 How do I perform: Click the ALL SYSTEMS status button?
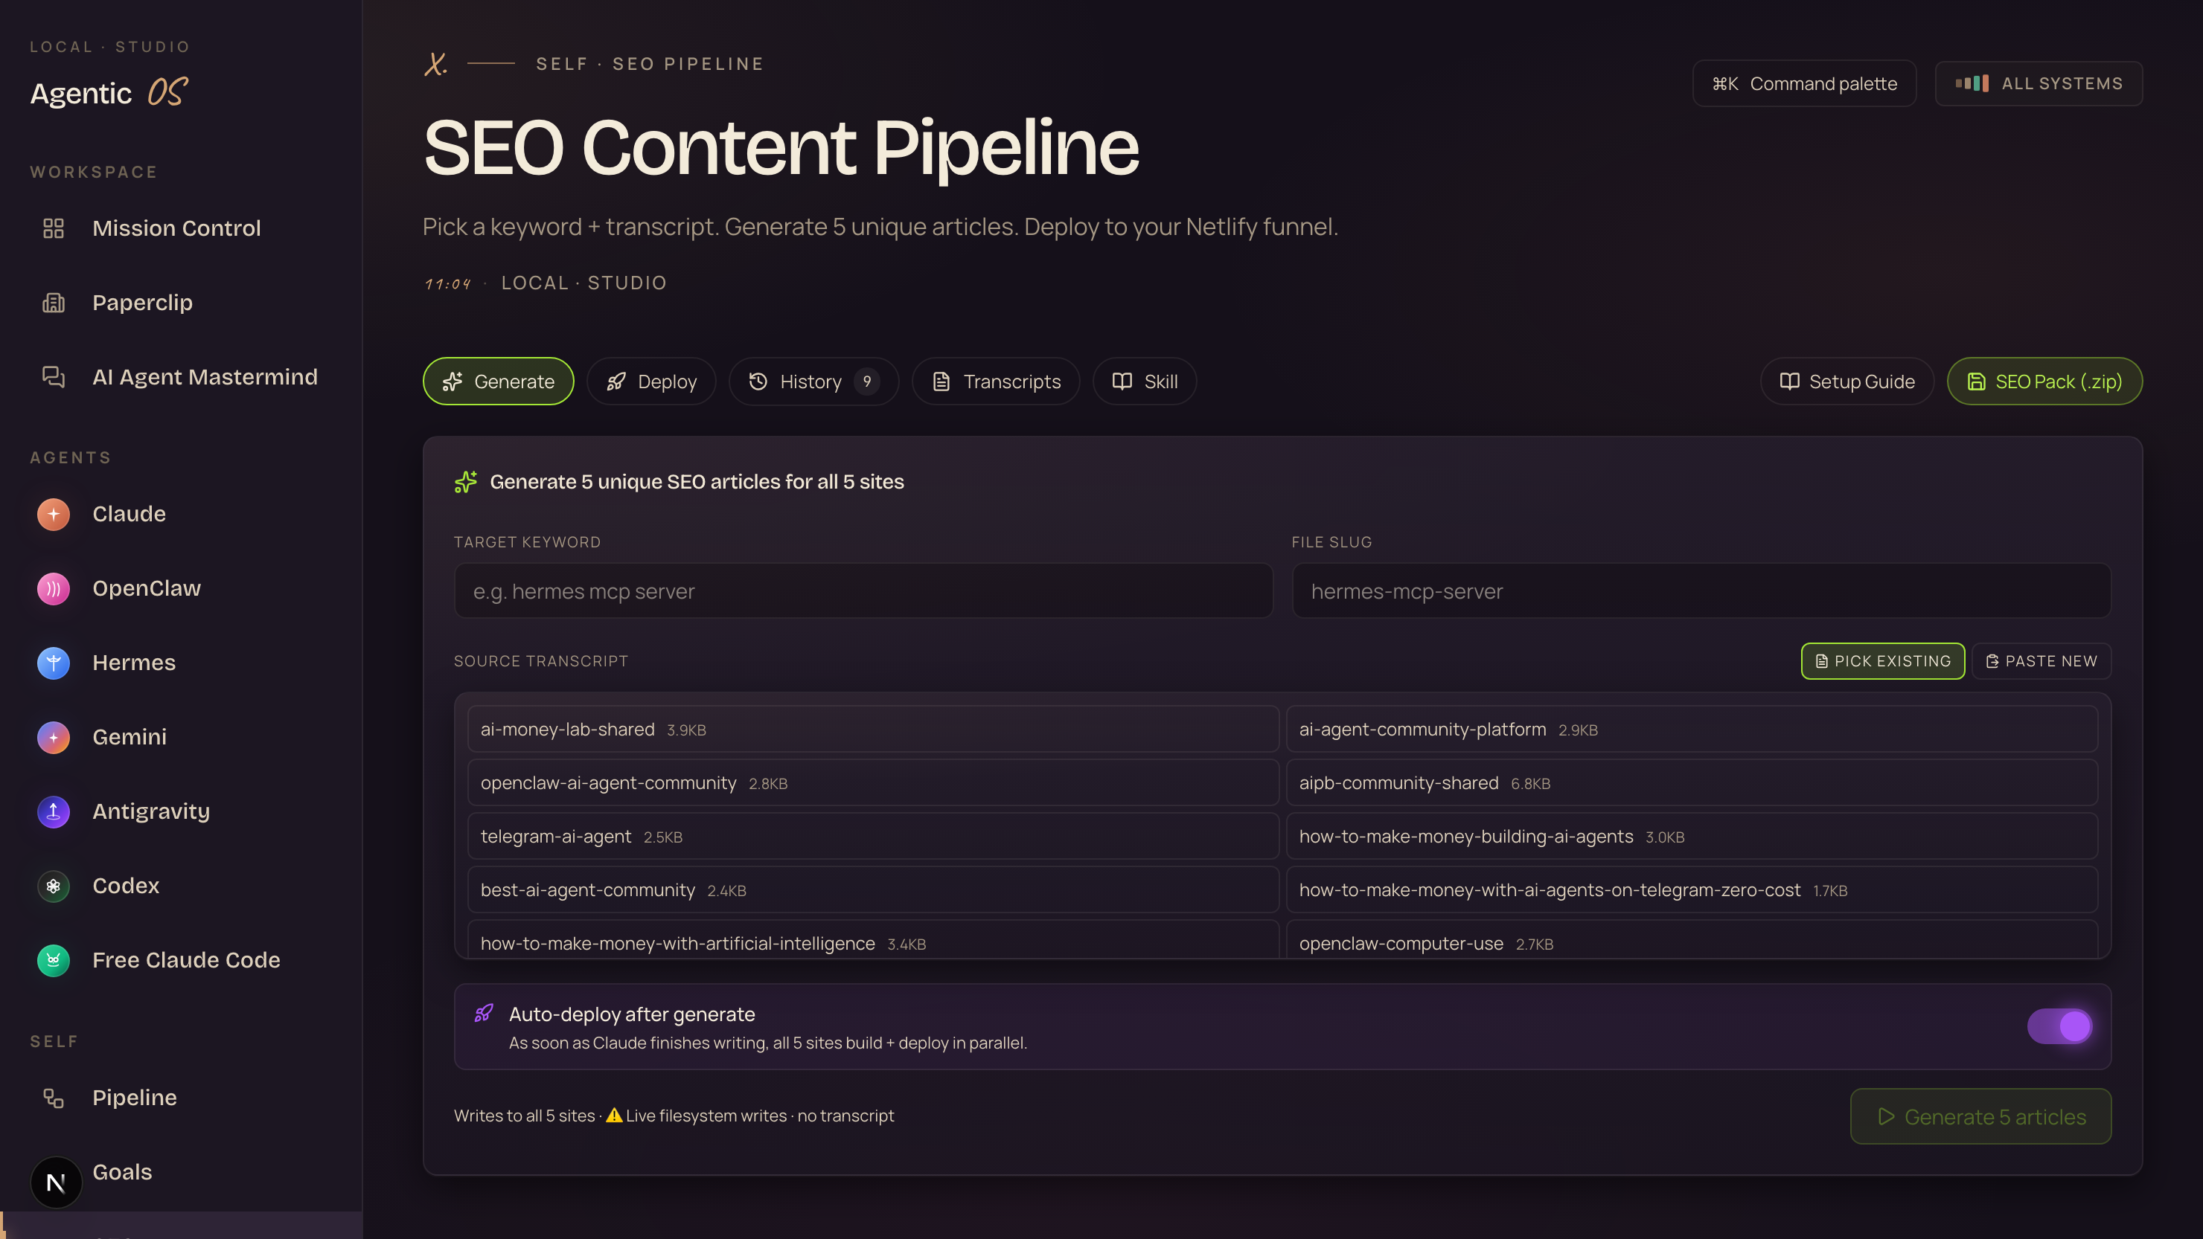click(2038, 84)
